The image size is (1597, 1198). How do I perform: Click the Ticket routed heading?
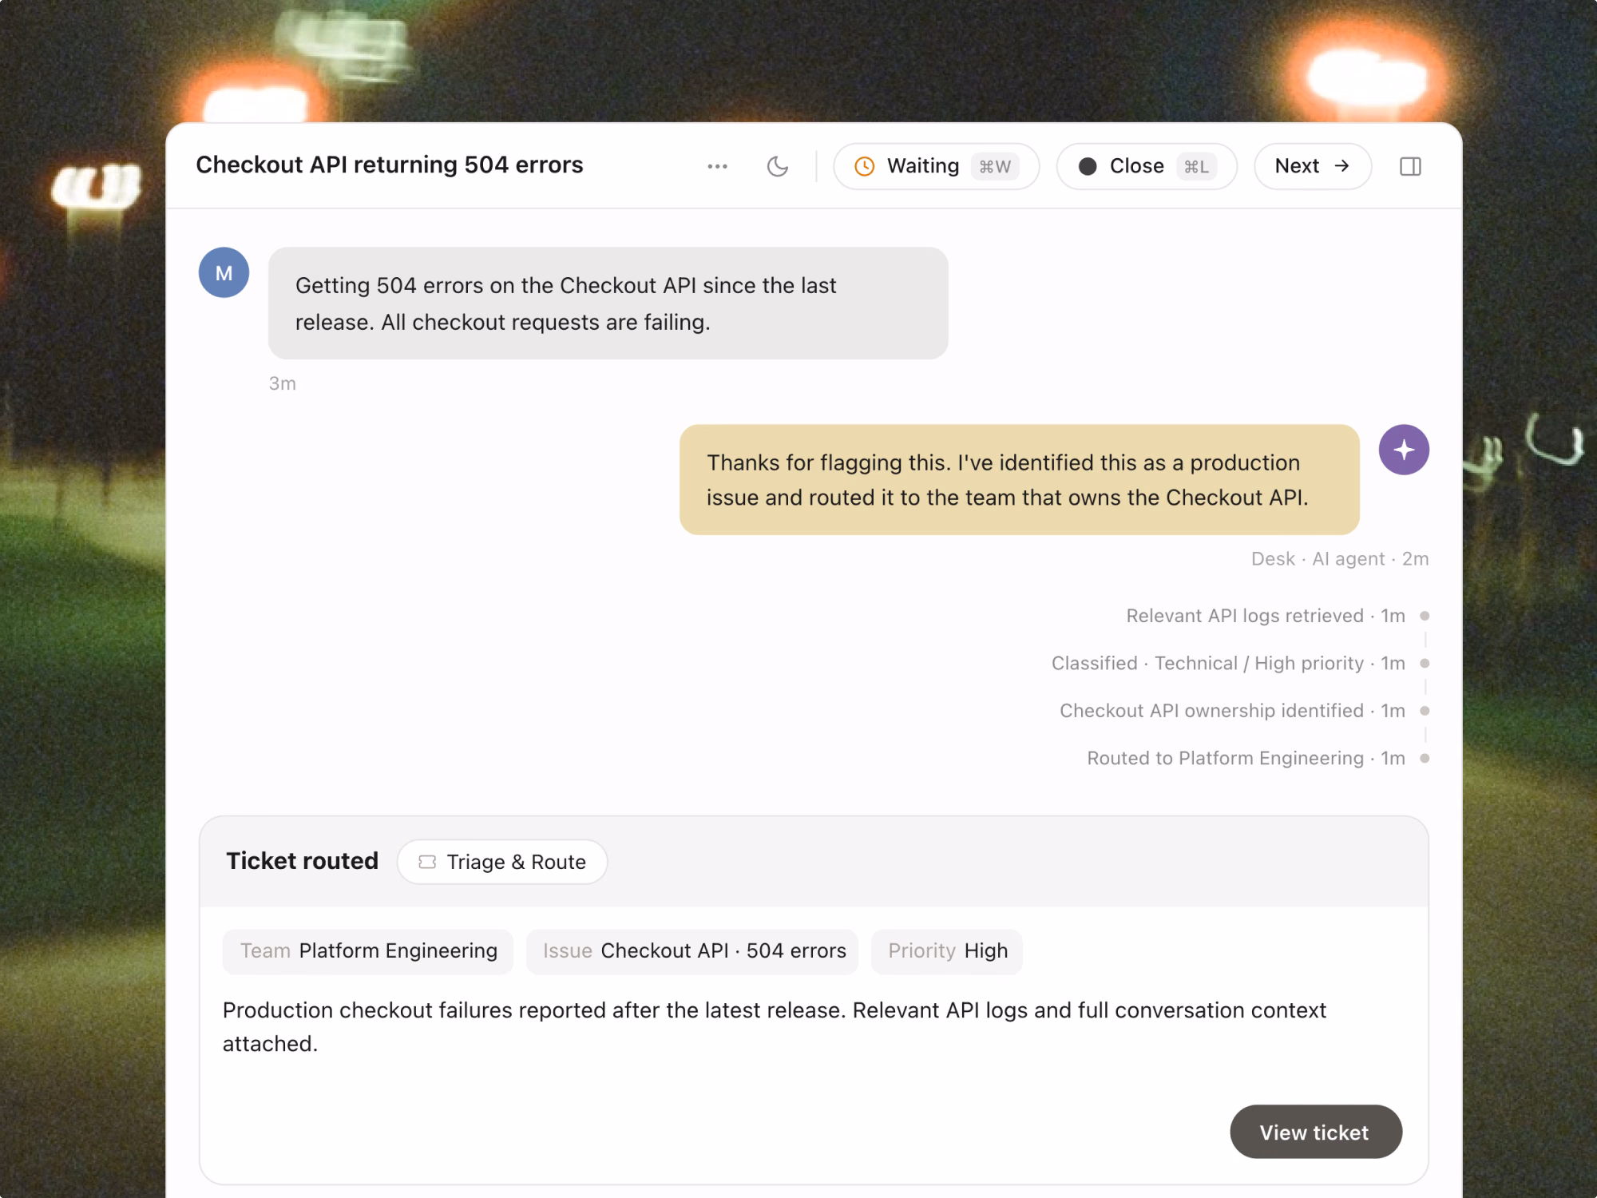tap(302, 861)
